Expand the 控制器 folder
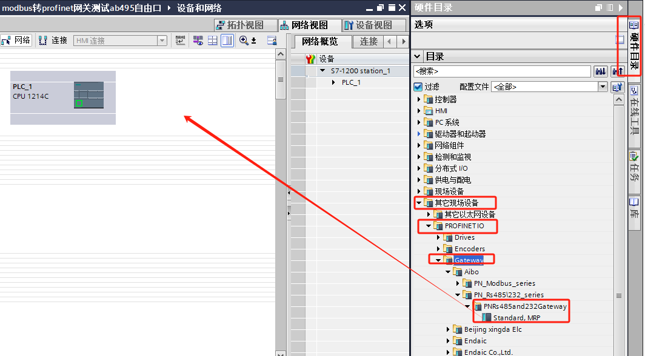This screenshot has height=356, width=645. coord(419,99)
